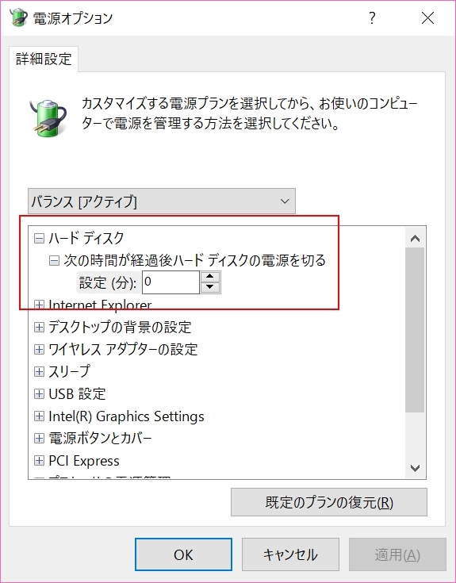This screenshot has height=583, width=456.
Task: Expand the USB 設定 node
Action: 39,393
